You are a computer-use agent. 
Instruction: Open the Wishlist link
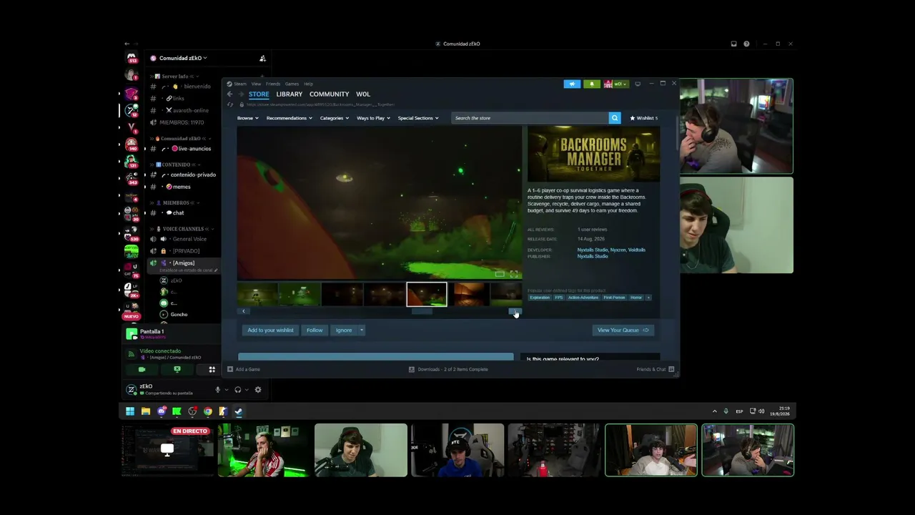click(x=643, y=118)
